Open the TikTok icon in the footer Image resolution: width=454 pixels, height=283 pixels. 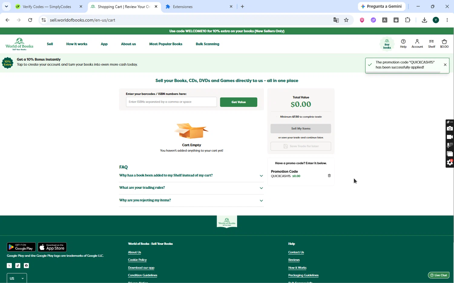pyautogui.click(x=18, y=265)
